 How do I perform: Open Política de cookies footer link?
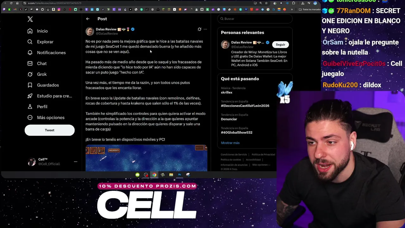(231, 160)
